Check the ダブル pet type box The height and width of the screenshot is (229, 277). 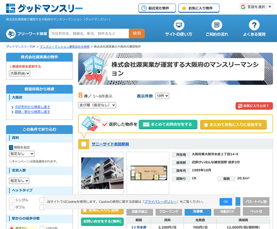click(12, 207)
